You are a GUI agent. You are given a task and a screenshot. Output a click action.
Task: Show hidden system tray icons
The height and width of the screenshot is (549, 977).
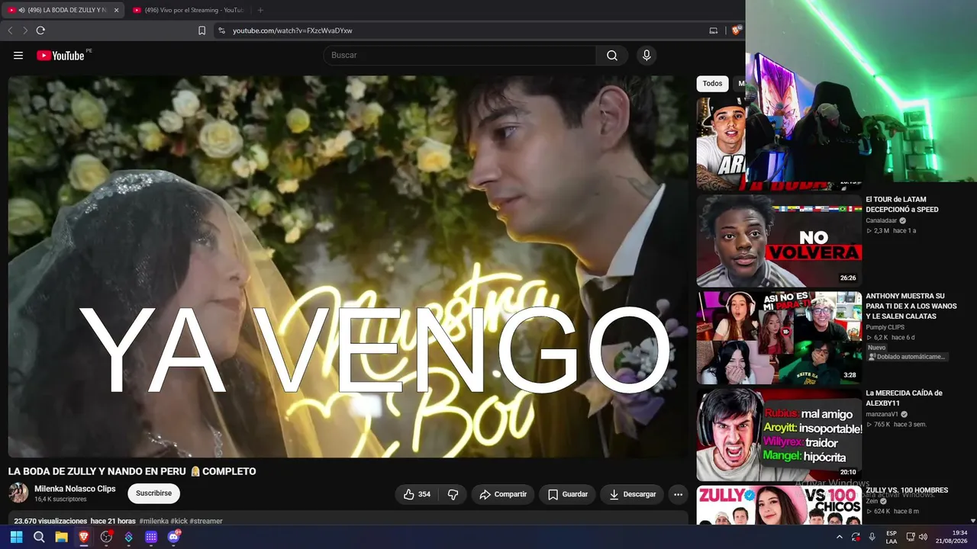(x=840, y=537)
